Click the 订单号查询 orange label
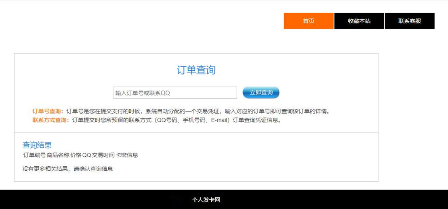448x209 pixels. pos(48,111)
